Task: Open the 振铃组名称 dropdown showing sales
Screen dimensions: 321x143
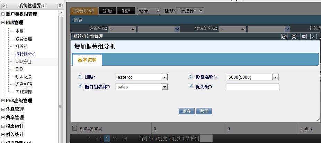Action: click(x=164, y=87)
